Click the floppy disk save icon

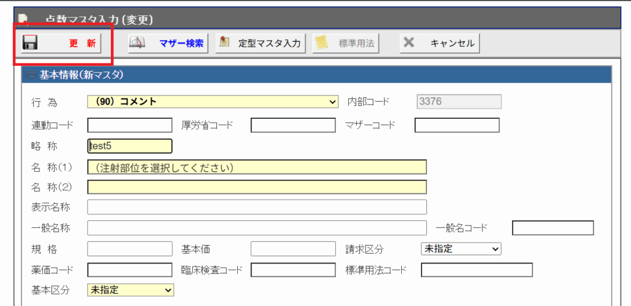coord(30,43)
